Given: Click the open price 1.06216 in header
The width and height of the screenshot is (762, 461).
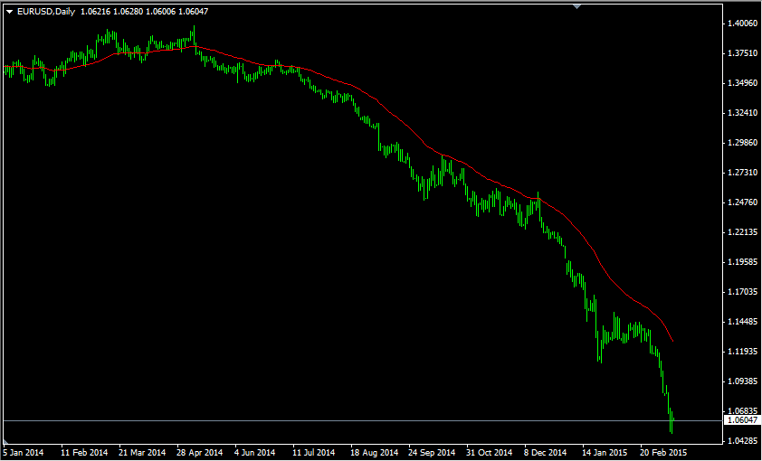Looking at the screenshot, I should coord(95,12).
